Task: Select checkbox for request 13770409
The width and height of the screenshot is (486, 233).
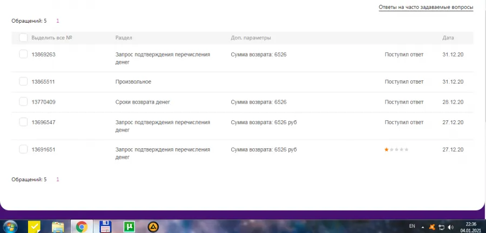Action: click(x=23, y=102)
